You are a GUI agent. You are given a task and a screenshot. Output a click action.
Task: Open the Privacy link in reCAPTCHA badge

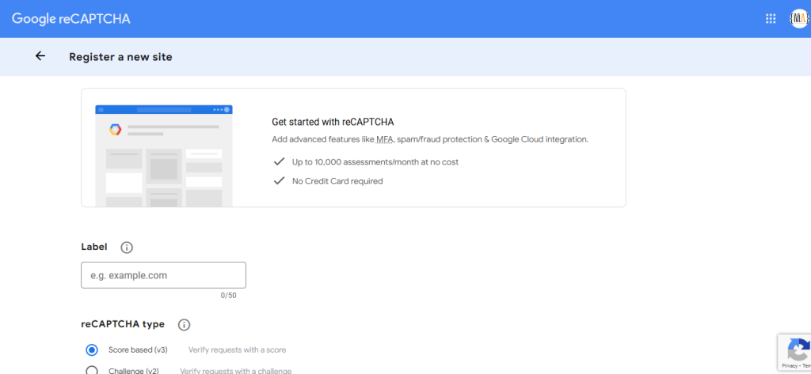pos(790,365)
